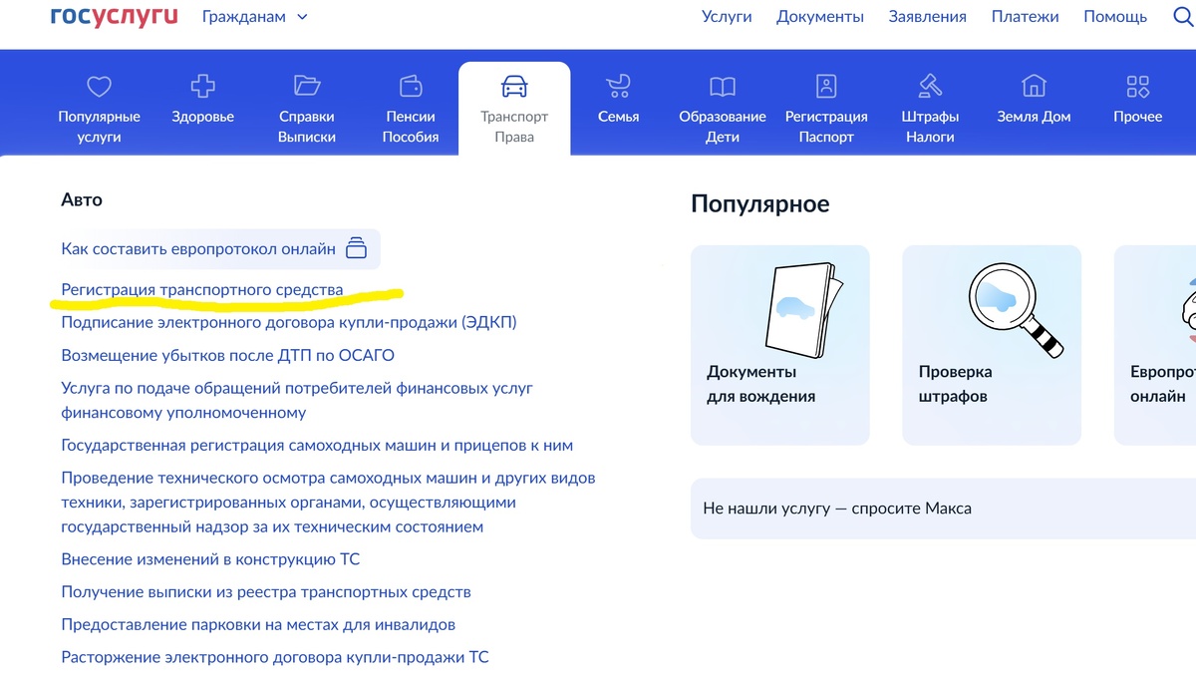Open Подписание электронного договора купли-продажи (ЭДКП)

pyautogui.click(x=289, y=322)
